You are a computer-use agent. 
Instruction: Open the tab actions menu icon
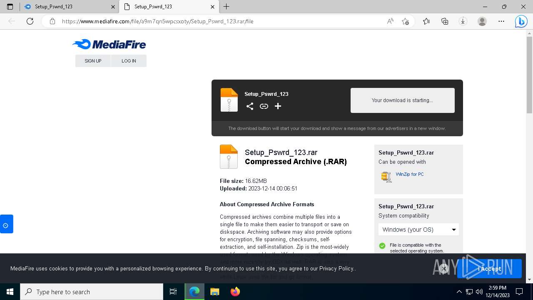10,7
